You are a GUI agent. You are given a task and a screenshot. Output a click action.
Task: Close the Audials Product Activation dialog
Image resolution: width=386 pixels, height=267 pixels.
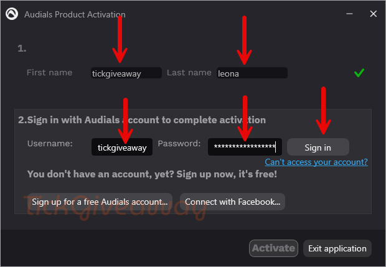pos(373,14)
